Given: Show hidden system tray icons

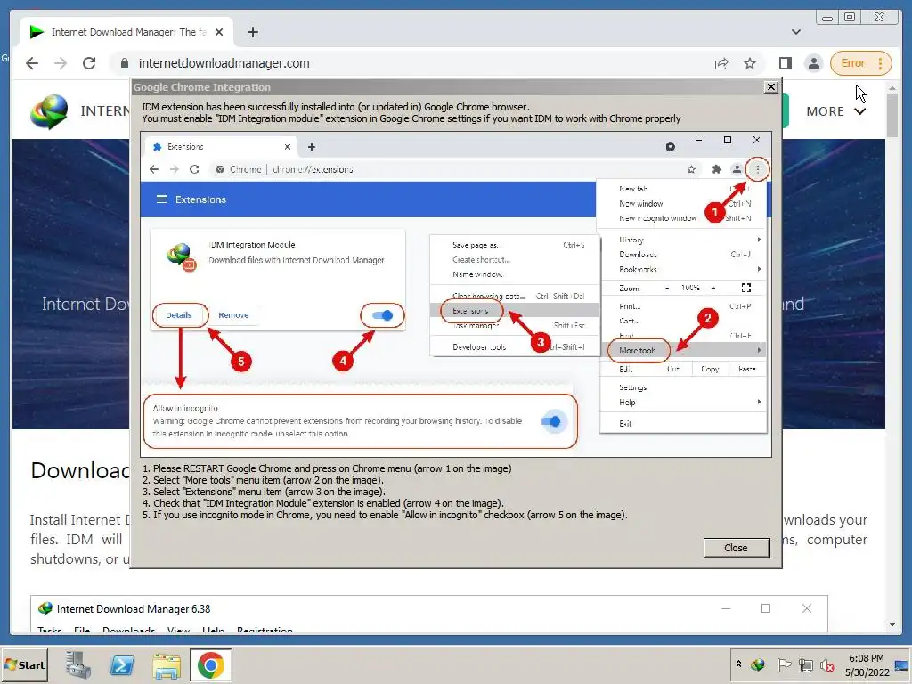Looking at the screenshot, I should [x=738, y=664].
